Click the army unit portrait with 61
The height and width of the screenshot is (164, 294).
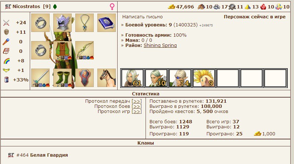pyautogui.click(x=133, y=78)
